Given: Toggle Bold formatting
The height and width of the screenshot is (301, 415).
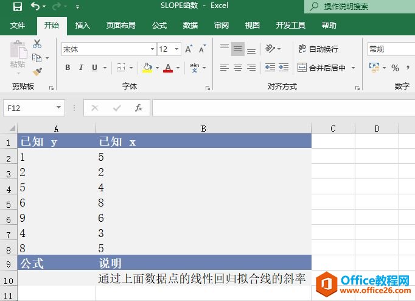Looking at the screenshot, I should click(x=68, y=68).
